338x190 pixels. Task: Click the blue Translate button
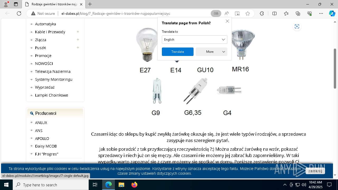(177, 52)
